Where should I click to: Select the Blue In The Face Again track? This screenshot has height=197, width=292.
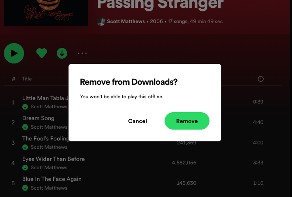143,183
